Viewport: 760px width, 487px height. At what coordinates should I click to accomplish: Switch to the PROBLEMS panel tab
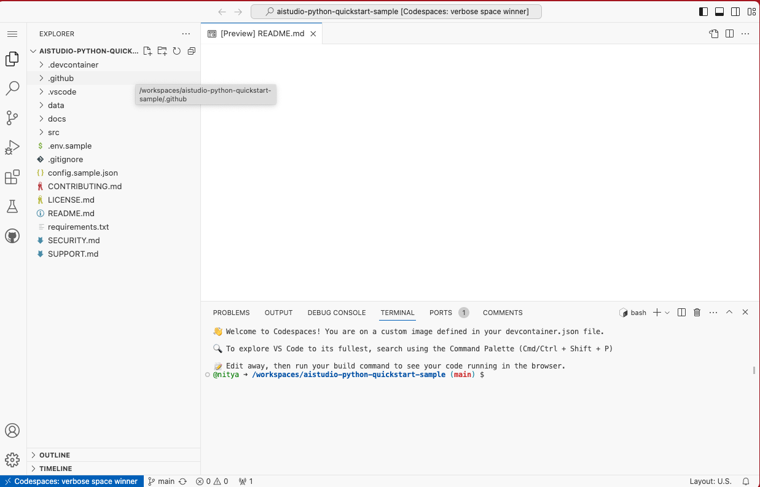coord(232,313)
